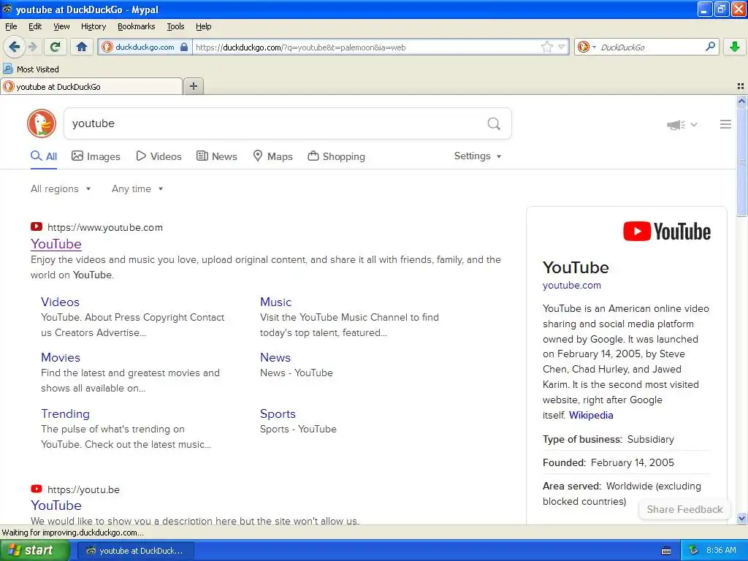Open the browser Home button
The width and height of the screenshot is (748, 561).
pyautogui.click(x=82, y=47)
